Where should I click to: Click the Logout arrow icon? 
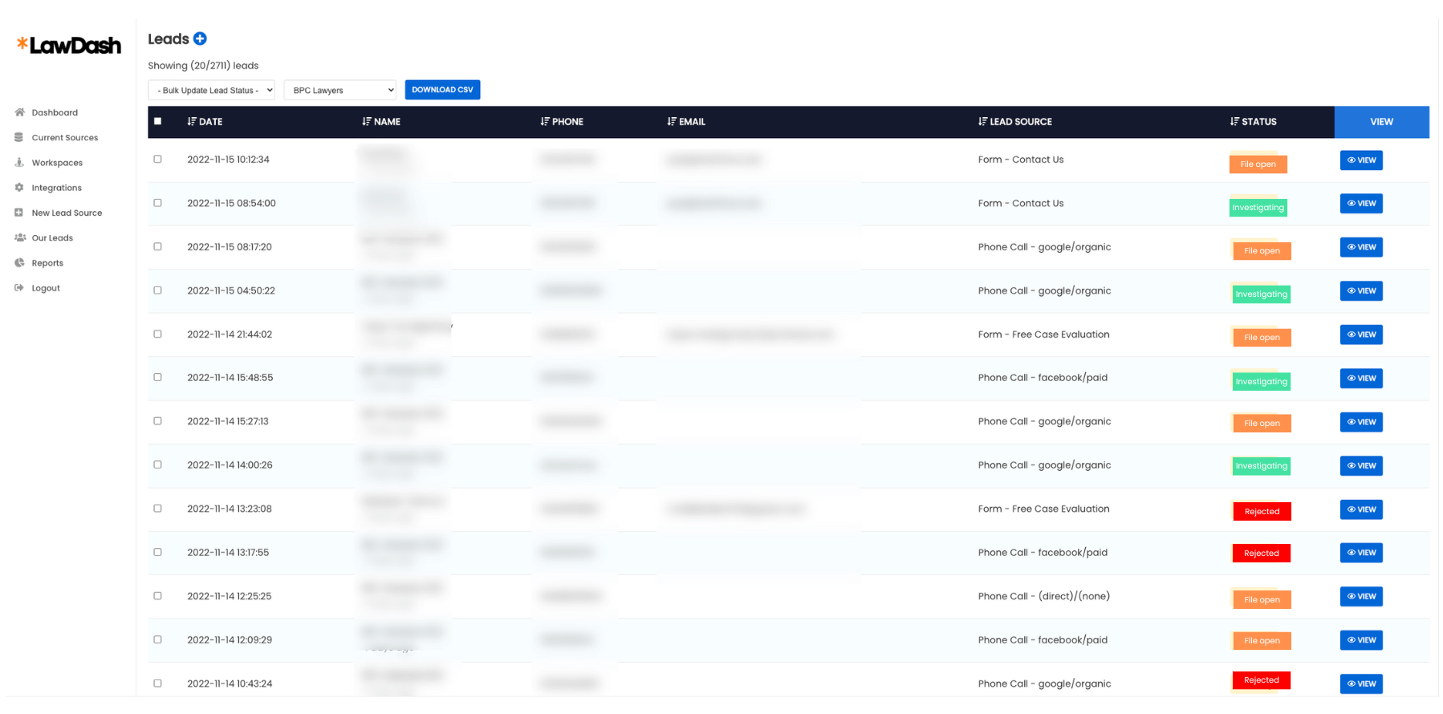[19, 287]
